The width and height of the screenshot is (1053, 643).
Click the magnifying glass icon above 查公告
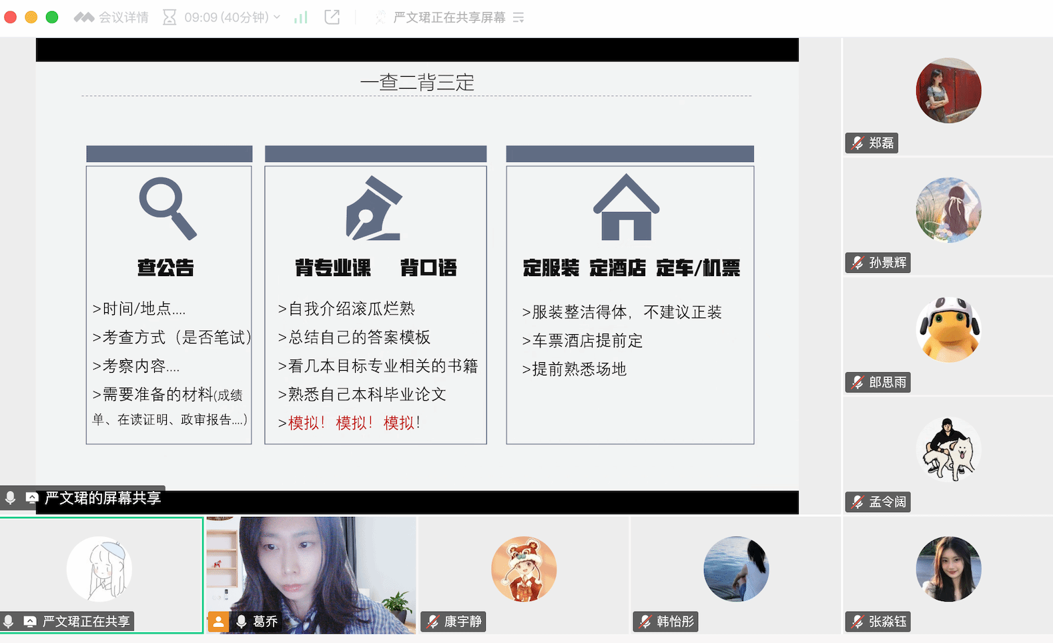click(x=167, y=208)
